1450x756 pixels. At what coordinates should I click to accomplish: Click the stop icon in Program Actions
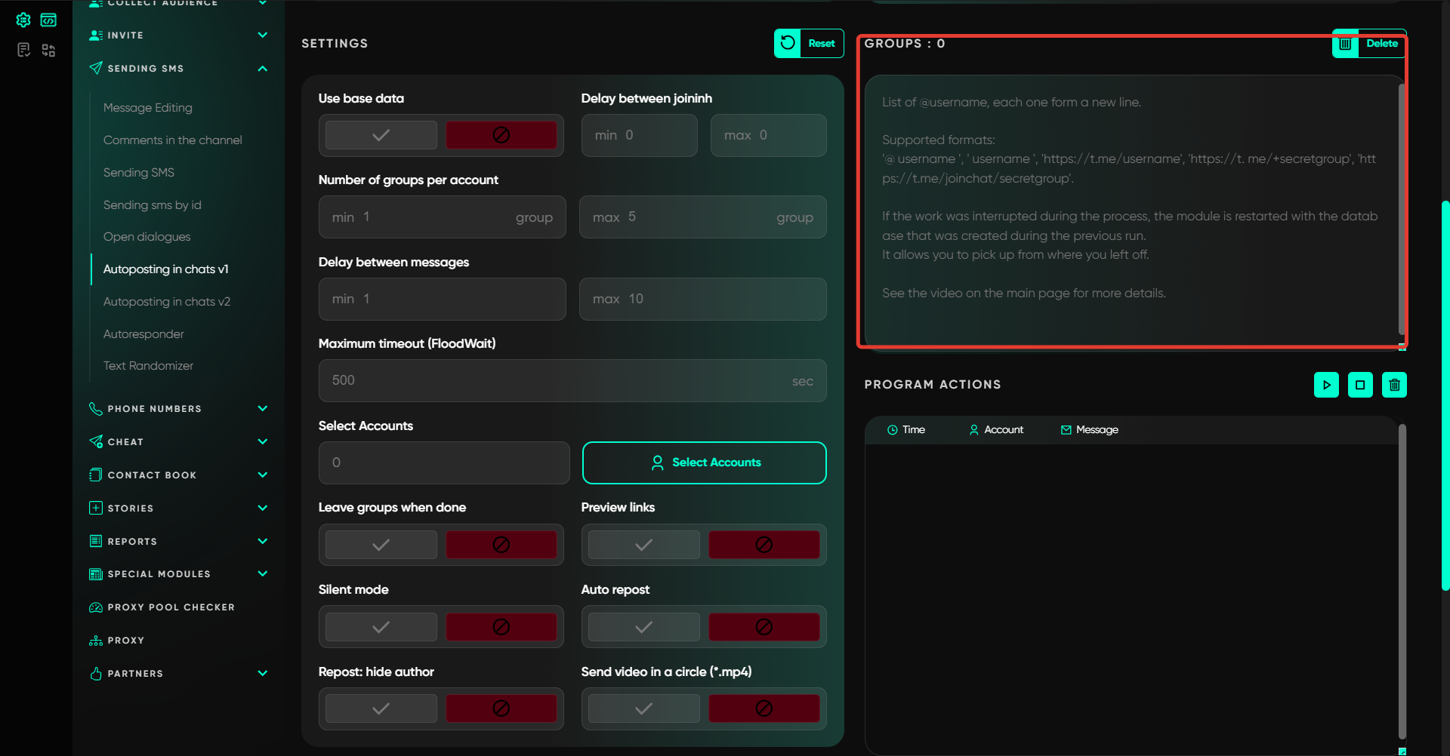1360,385
